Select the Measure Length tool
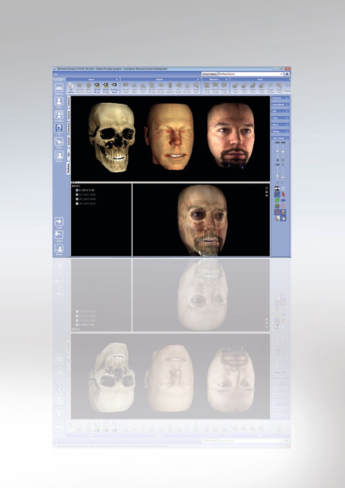This screenshot has width=345, height=488. 216,88
